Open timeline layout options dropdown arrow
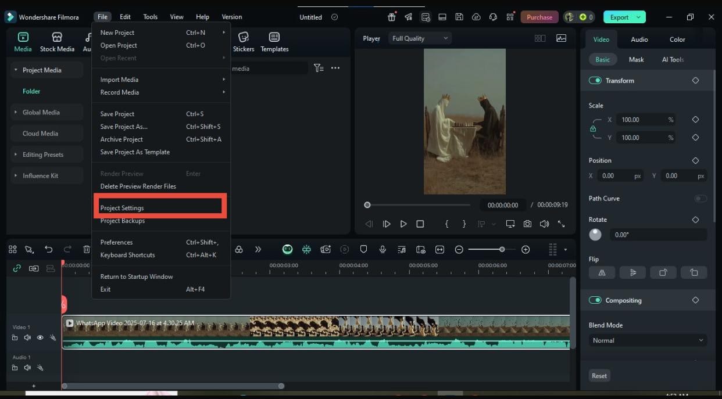Screen dimensions: 722x399 tap(566, 250)
